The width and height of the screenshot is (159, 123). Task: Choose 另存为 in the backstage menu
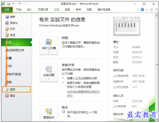pos(12,23)
